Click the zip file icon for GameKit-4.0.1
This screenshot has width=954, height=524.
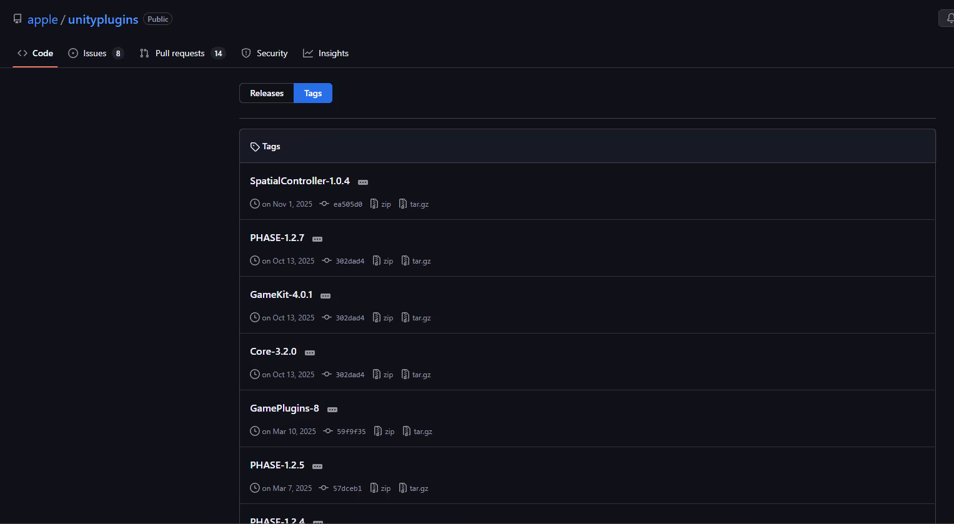(376, 317)
